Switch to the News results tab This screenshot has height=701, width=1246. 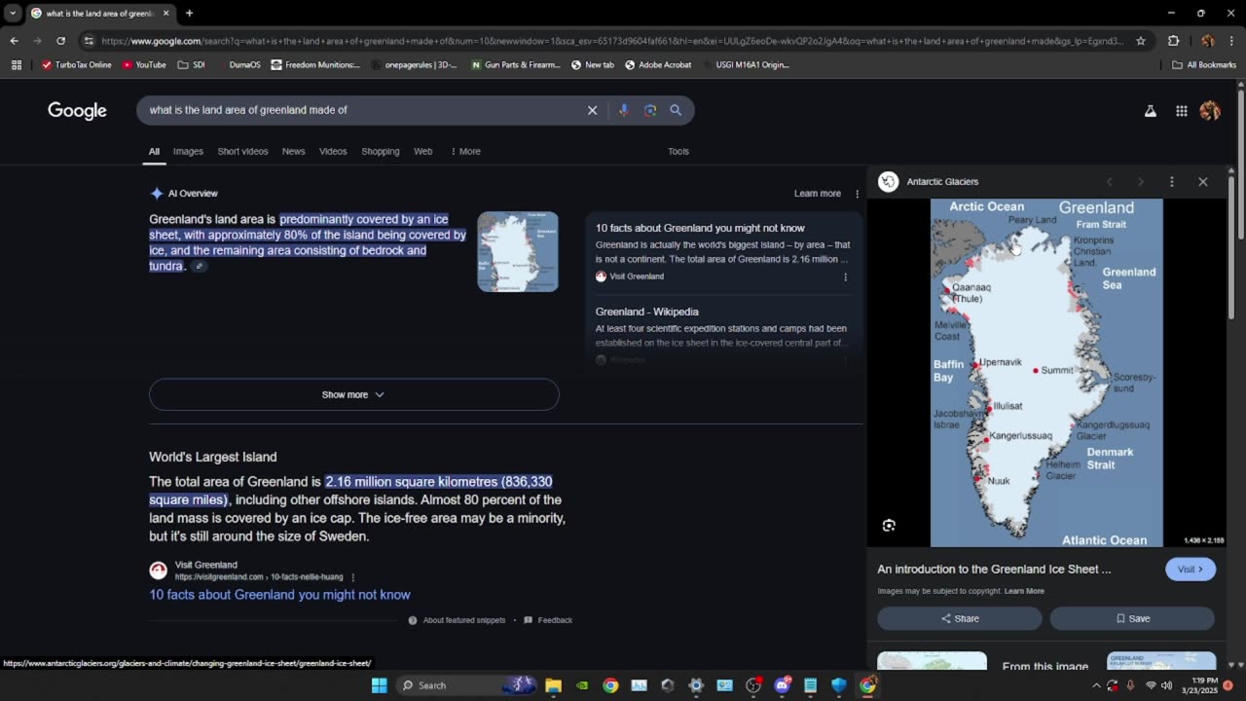[293, 151]
